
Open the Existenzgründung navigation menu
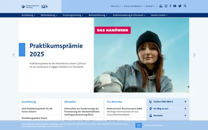pyautogui.click(x=73, y=15)
